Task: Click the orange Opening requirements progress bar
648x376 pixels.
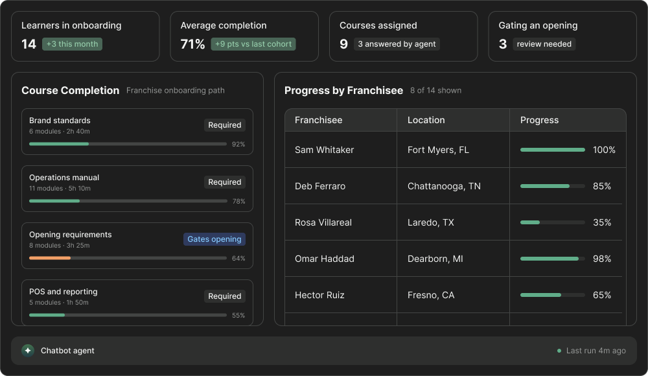Action: point(128,258)
